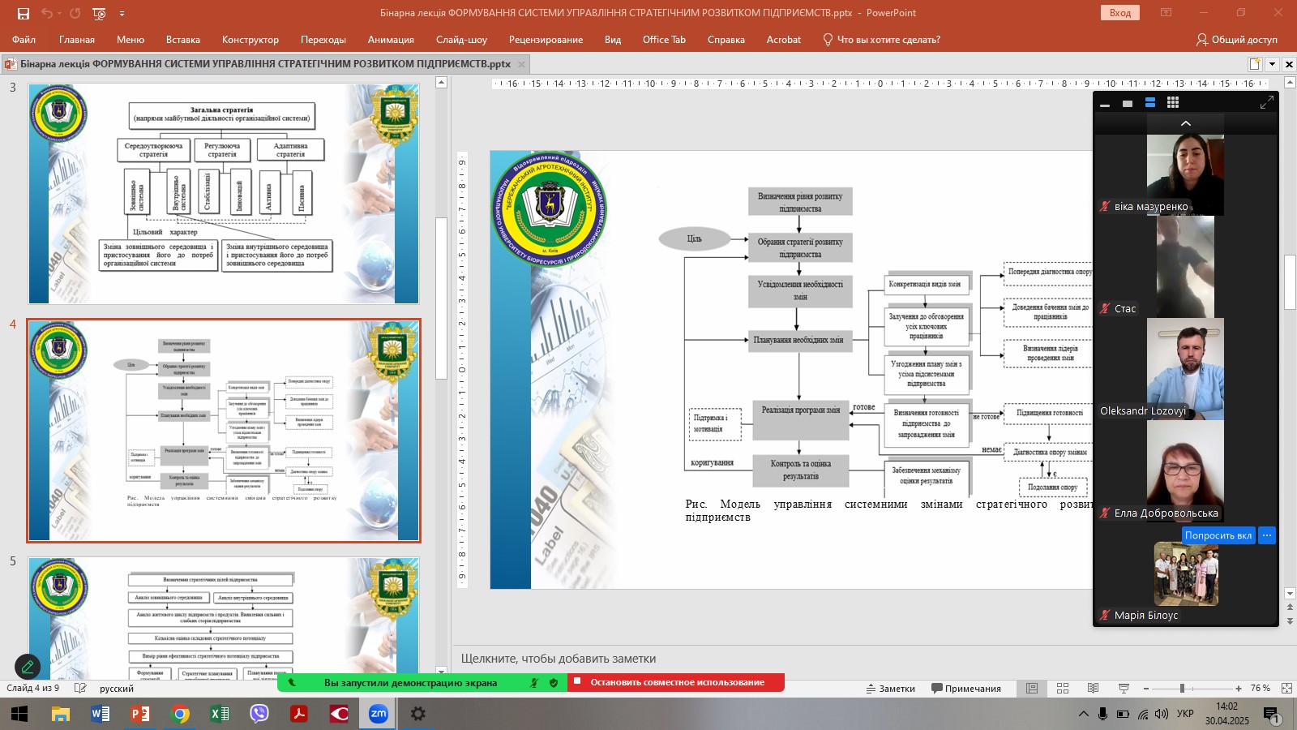Start slideshow from beginning via quick access icon
The width and height of the screenshot is (1297, 730).
[99, 13]
